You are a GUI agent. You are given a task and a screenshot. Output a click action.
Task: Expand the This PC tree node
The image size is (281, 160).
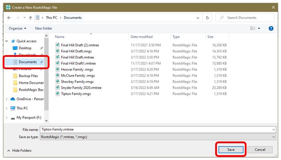7,108
